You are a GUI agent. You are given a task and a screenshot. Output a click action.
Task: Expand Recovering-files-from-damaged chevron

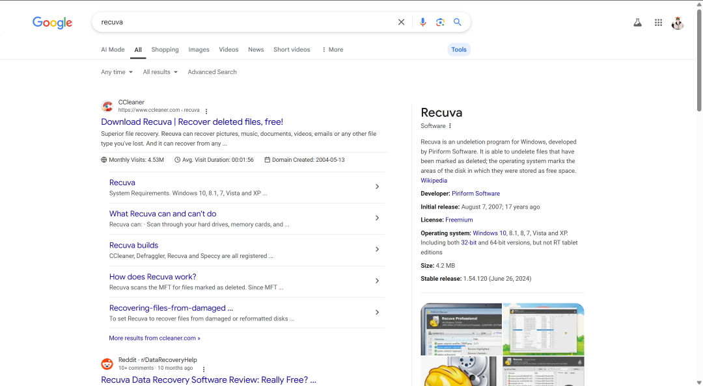coord(377,312)
